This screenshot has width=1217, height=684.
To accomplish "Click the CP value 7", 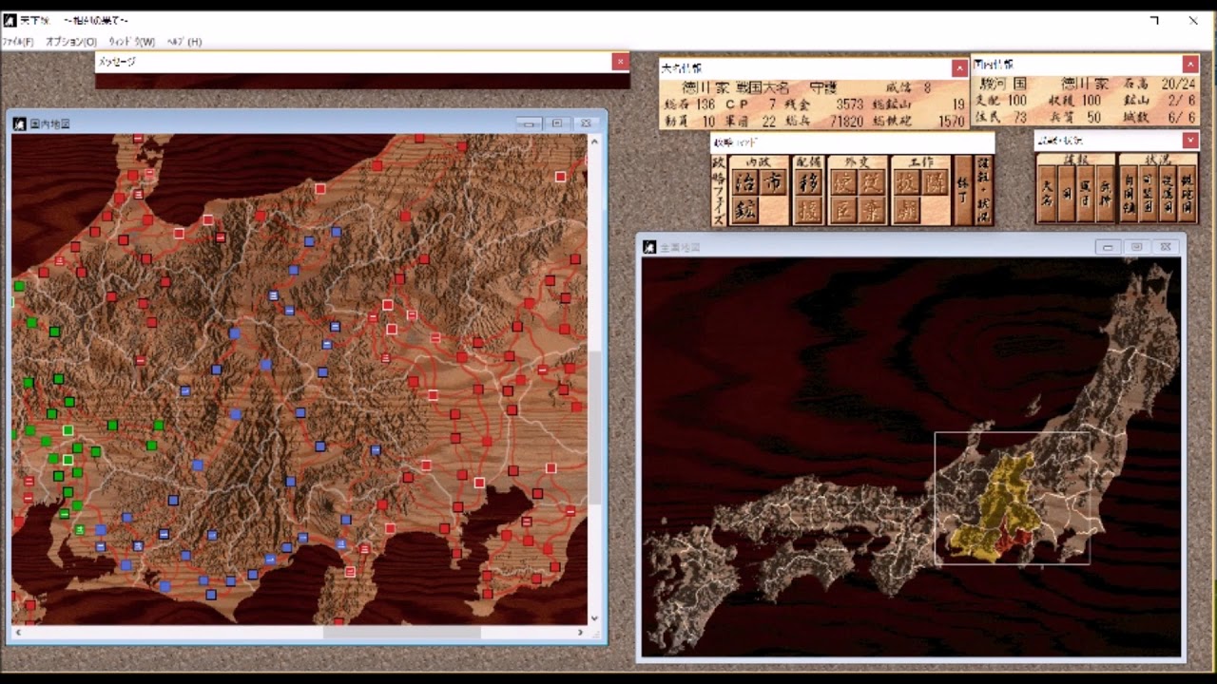I will pyautogui.click(x=772, y=104).
